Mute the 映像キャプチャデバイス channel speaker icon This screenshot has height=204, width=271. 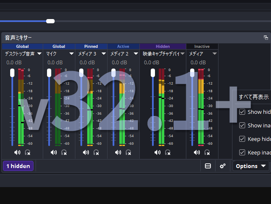158,152
